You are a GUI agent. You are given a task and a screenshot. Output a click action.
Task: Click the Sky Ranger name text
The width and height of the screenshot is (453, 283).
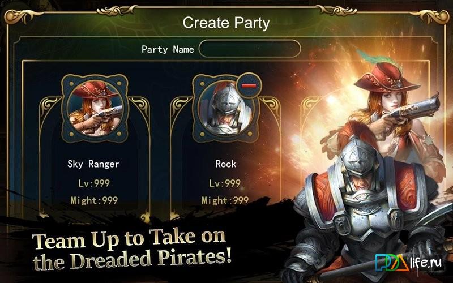[x=93, y=164]
